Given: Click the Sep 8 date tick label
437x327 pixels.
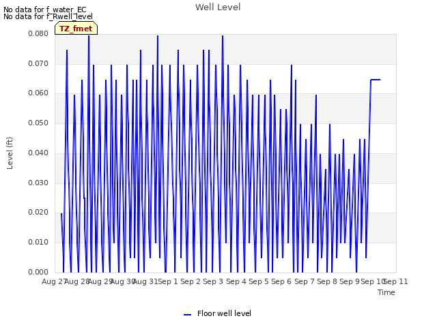Looking at the screenshot, I should point(327,281).
